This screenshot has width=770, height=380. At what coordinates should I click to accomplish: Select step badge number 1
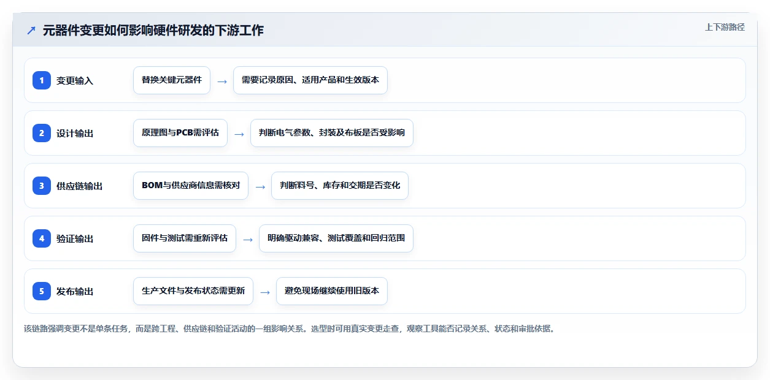[x=42, y=80]
